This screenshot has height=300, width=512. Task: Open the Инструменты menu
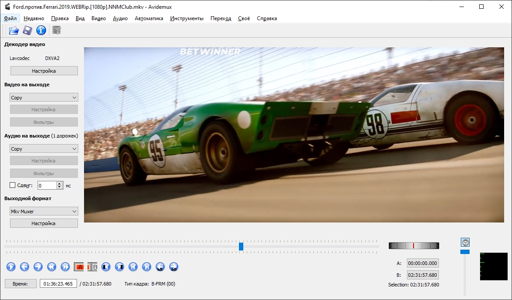pos(187,18)
